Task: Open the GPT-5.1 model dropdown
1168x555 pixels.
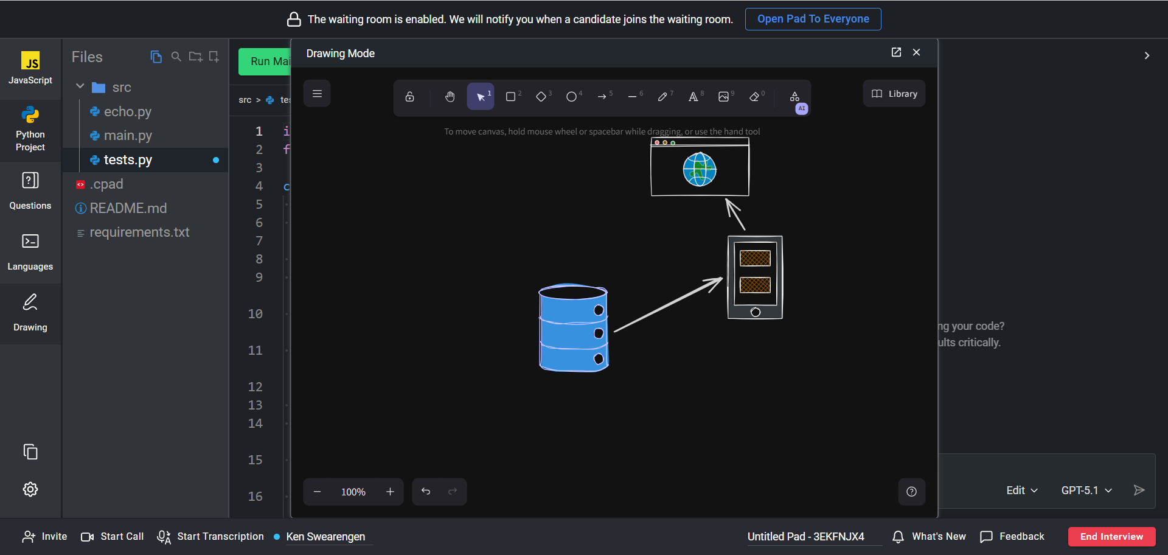Action: click(x=1086, y=490)
